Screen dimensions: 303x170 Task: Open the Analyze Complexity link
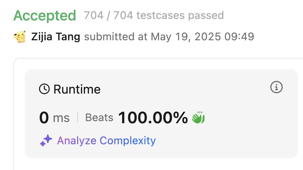pyautogui.click(x=106, y=140)
